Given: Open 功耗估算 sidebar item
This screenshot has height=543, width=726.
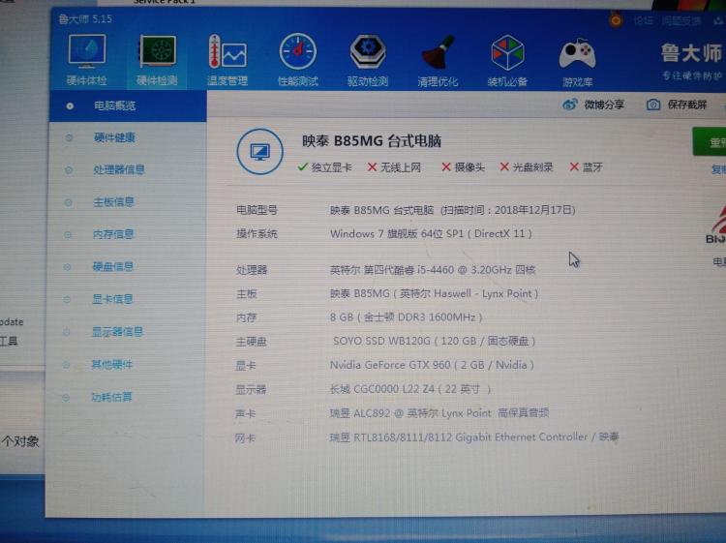Looking at the screenshot, I should coord(111,397).
